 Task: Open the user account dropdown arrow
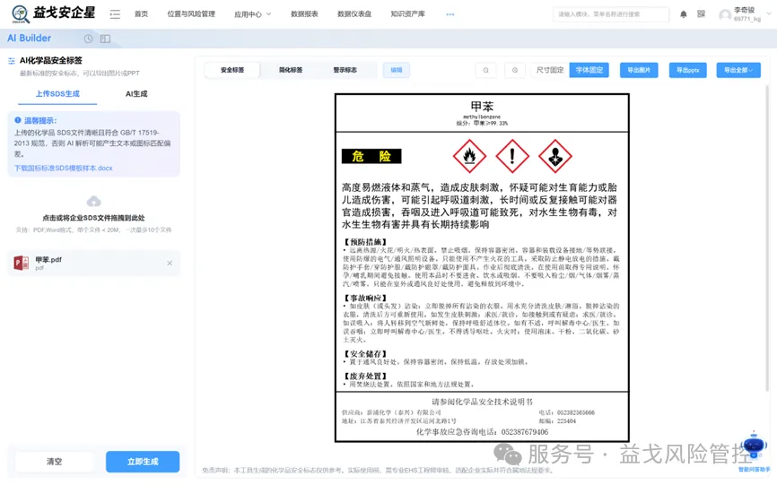769,13
